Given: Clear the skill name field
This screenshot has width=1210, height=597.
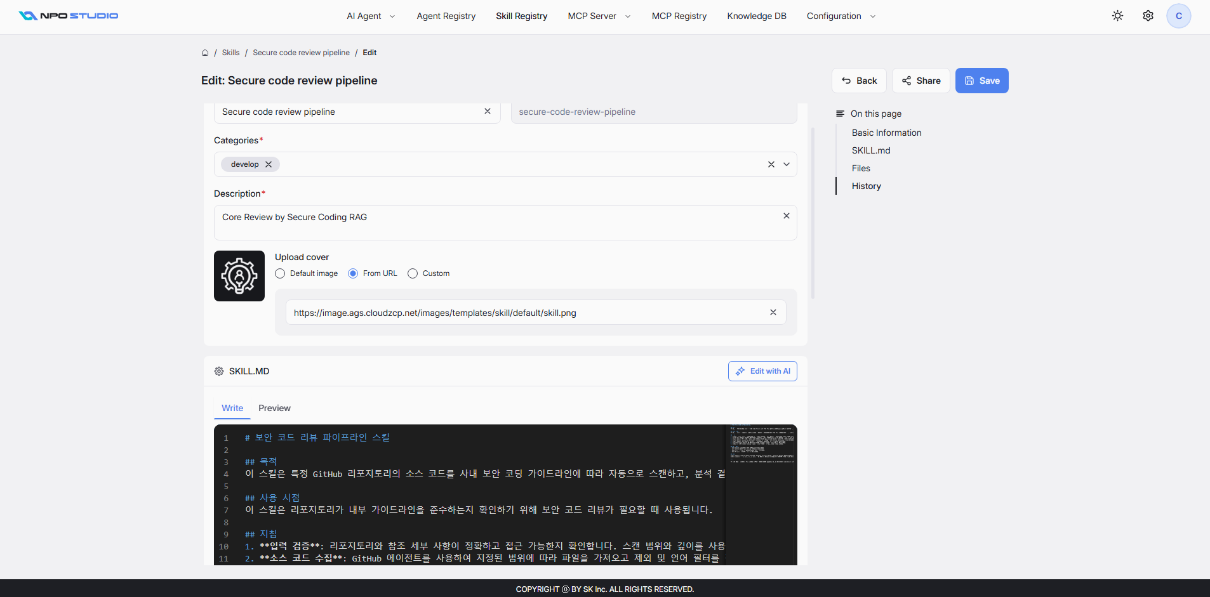Looking at the screenshot, I should pos(488,111).
